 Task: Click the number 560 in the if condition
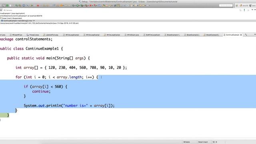coord(58,86)
